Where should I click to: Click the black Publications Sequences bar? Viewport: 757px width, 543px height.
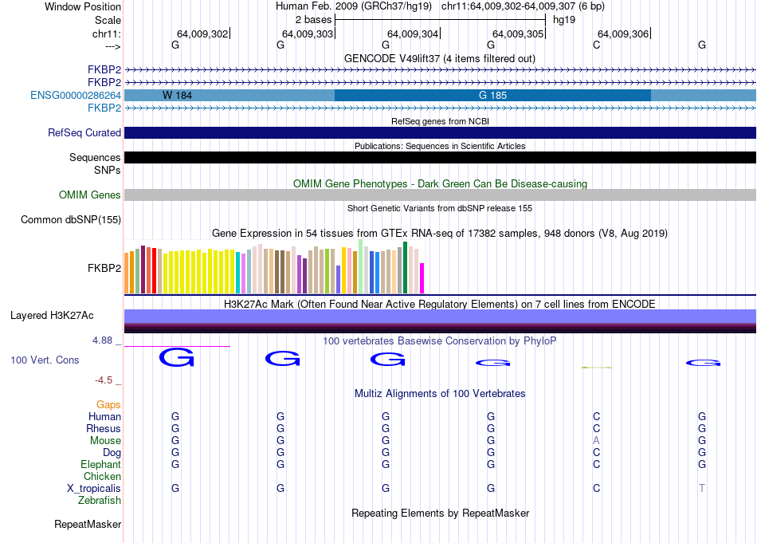click(440, 158)
